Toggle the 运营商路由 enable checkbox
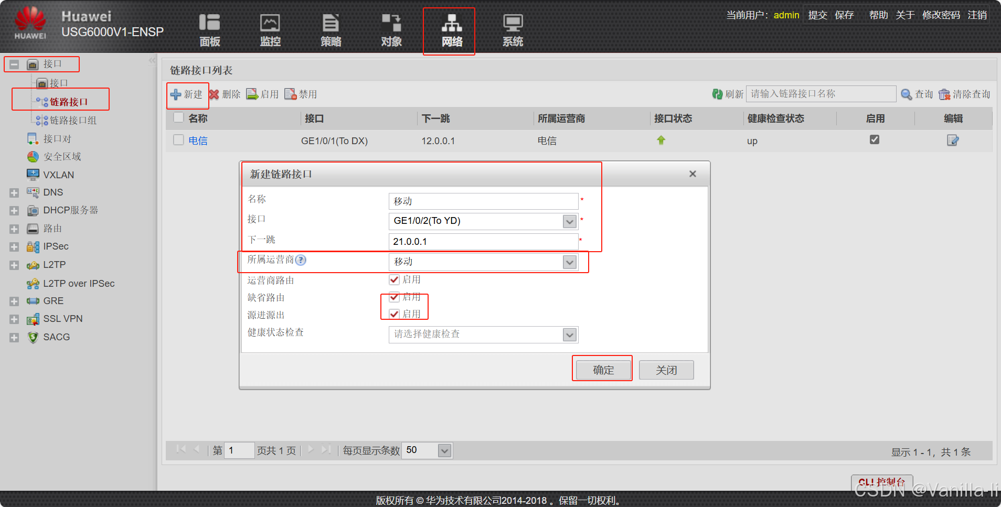The width and height of the screenshot is (1001, 507). pos(394,279)
